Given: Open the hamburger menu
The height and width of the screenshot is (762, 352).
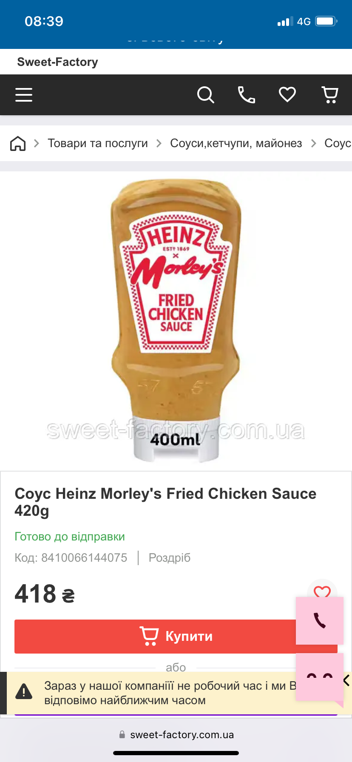Looking at the screenshot, I should (x=24, y=95).
